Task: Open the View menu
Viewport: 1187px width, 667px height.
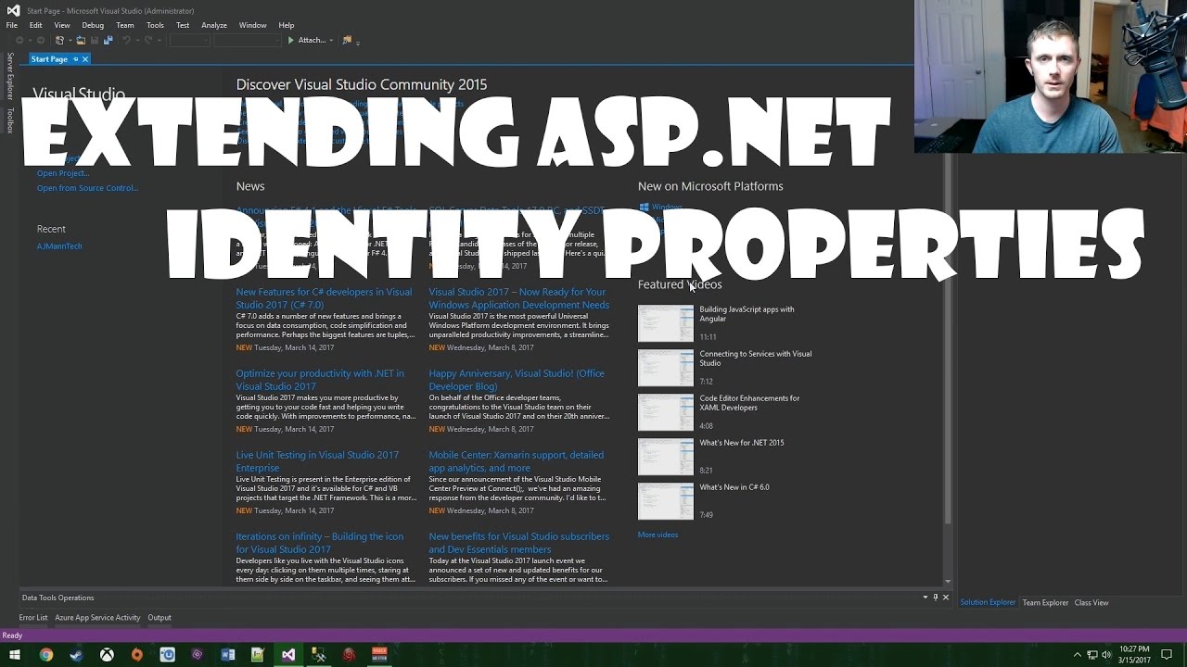Action: [x=62, y=25]
